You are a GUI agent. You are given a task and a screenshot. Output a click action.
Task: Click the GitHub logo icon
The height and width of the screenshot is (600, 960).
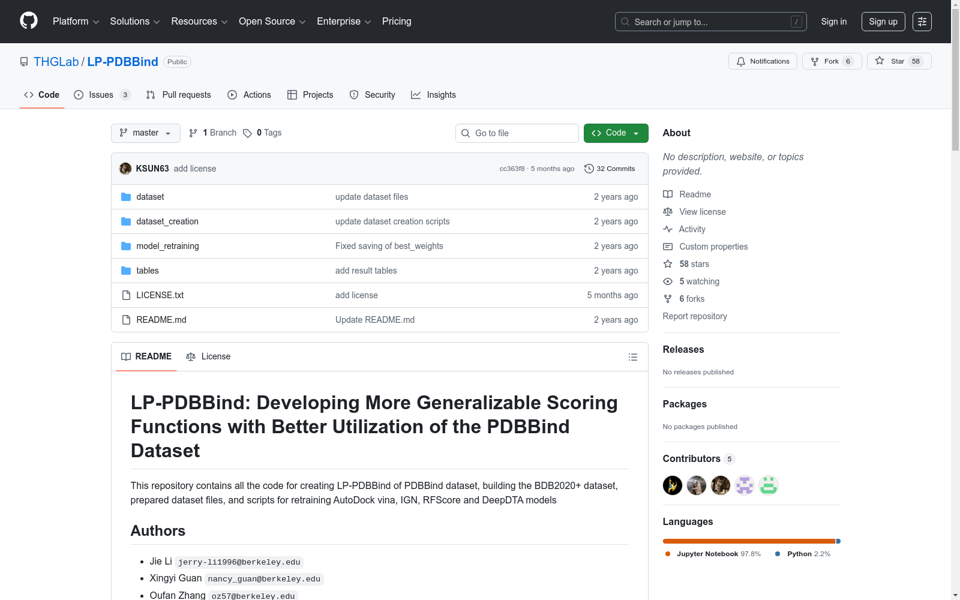click(29, 21)
